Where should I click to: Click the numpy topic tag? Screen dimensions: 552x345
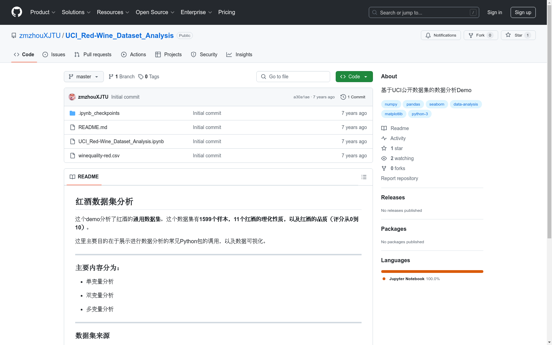(391, 104)
